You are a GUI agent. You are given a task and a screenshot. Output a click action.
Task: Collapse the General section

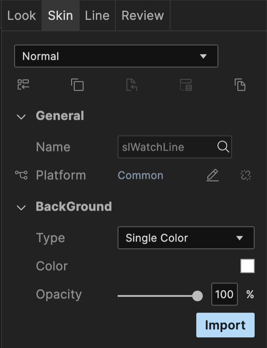coord(21,117)
